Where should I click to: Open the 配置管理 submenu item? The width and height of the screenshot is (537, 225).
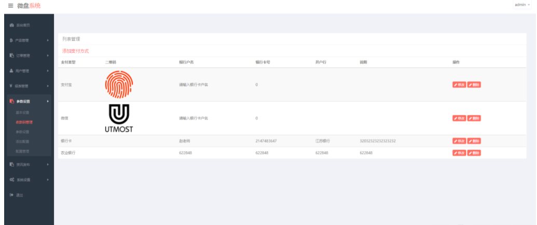[x=23, y=151]
